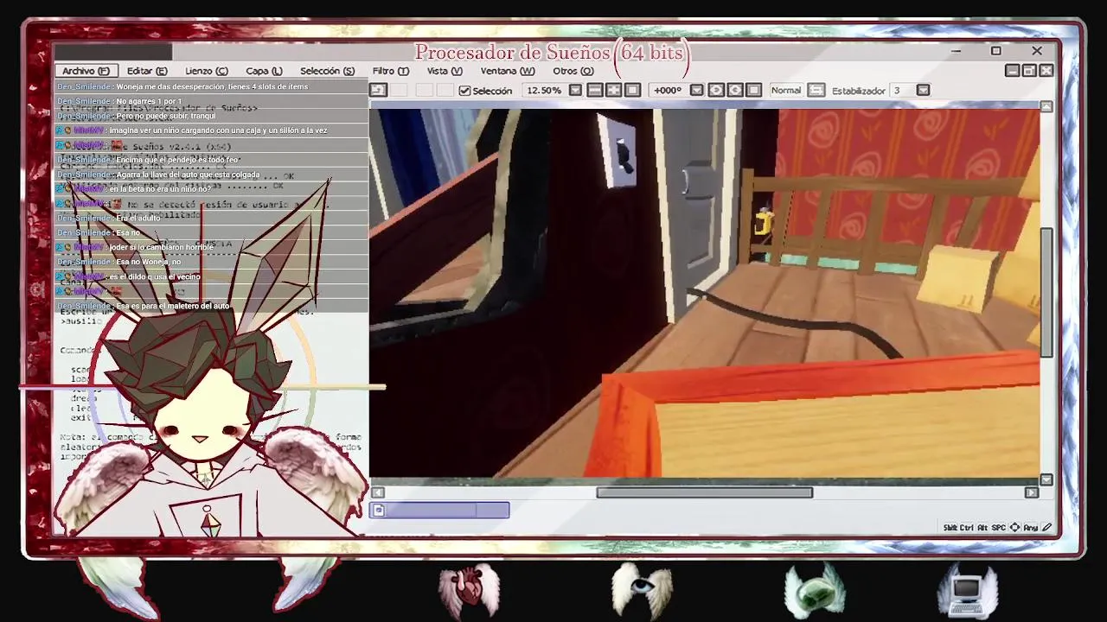Image resolution: width=1107 pixels, height=622 pixels.
Task: Click the winged eye icon at bottom
Action: [x=642, y=591]
